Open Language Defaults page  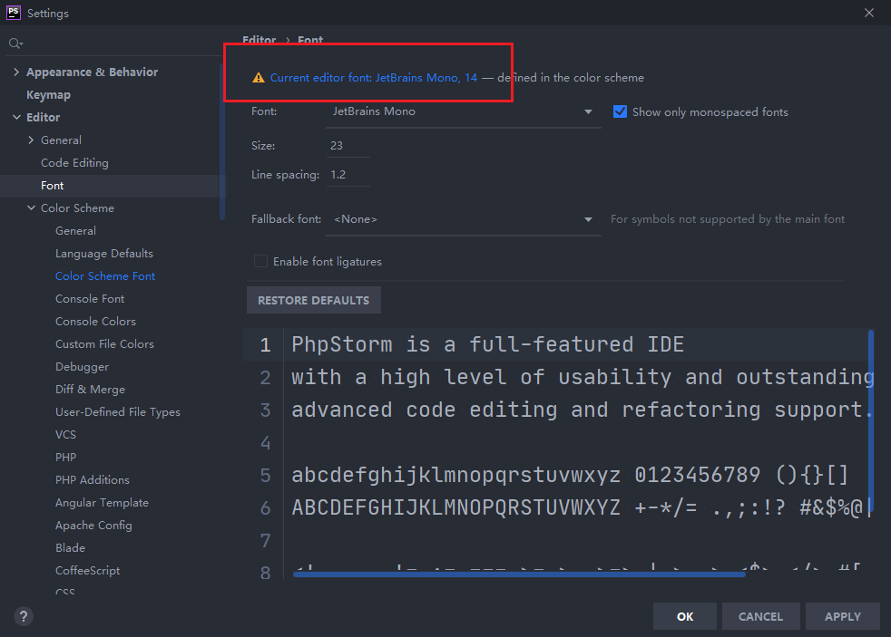tap(104, 254)
